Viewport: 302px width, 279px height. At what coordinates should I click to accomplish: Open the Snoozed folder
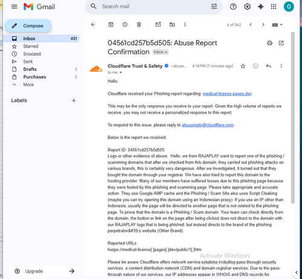42,54
